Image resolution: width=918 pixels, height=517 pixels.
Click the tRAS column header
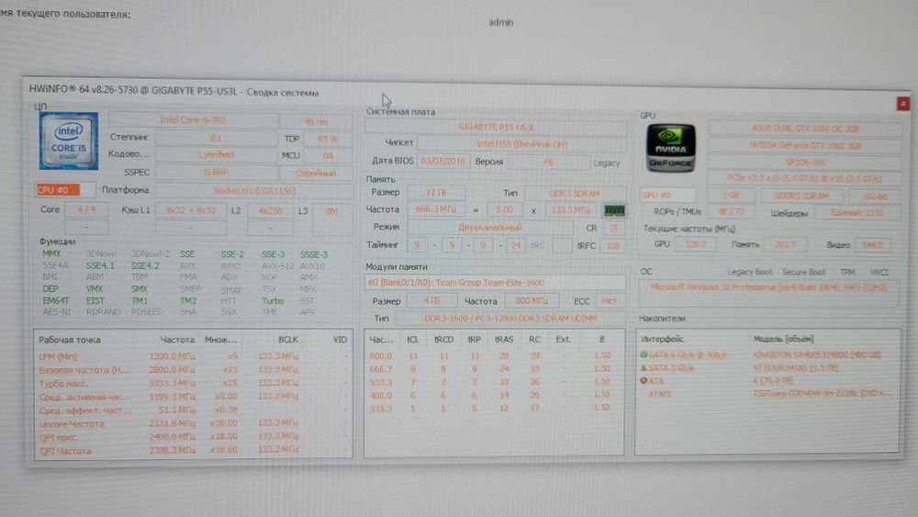503,340
